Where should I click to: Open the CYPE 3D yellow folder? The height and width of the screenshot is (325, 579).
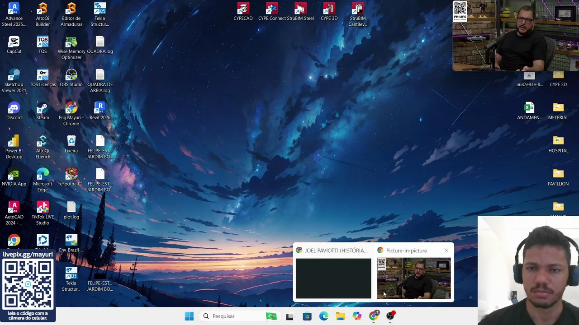558,80
